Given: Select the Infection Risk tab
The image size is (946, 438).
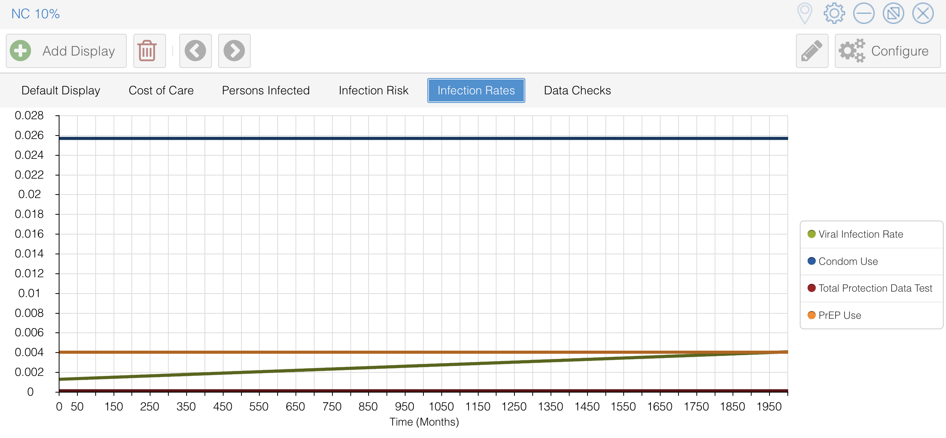Looking at the screenshot, I should point(373,90).
